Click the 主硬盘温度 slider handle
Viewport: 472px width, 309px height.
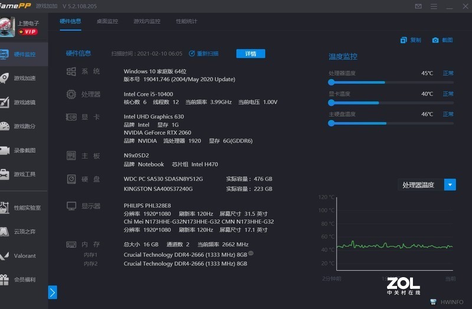(x=331, y=123)
